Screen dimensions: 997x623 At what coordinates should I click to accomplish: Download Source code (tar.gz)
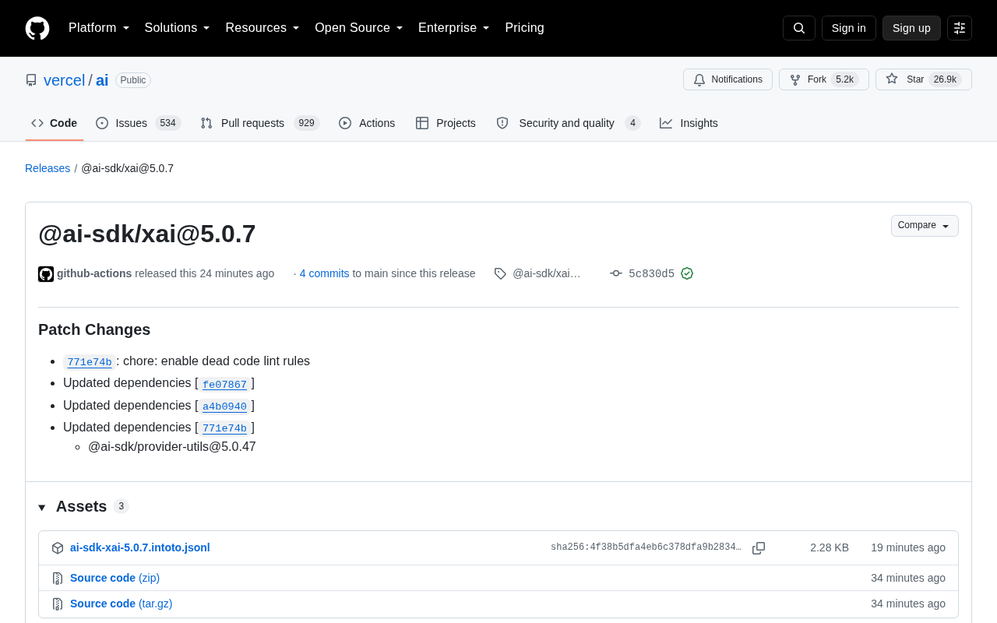coord(121,604)
